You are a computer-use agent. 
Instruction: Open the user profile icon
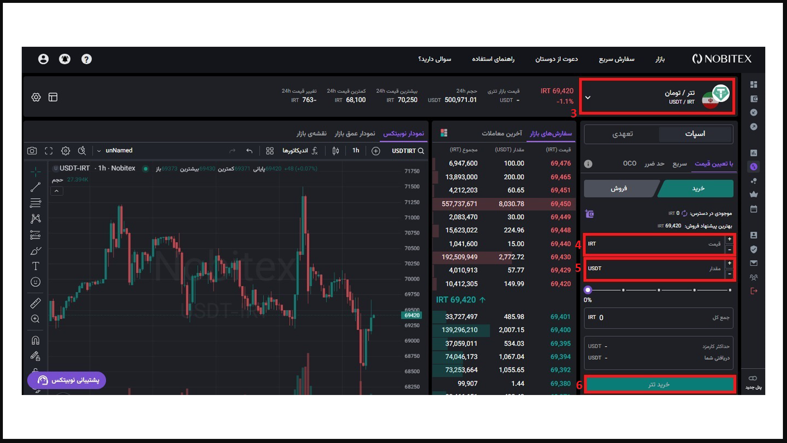(43, 59)
